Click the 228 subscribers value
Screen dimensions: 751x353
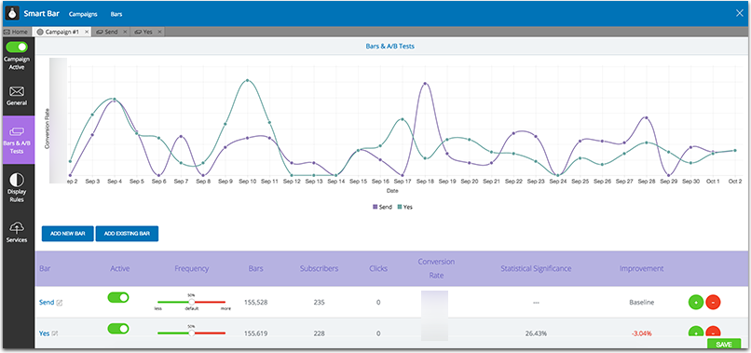pyautogui.click(x=320, y=333)
